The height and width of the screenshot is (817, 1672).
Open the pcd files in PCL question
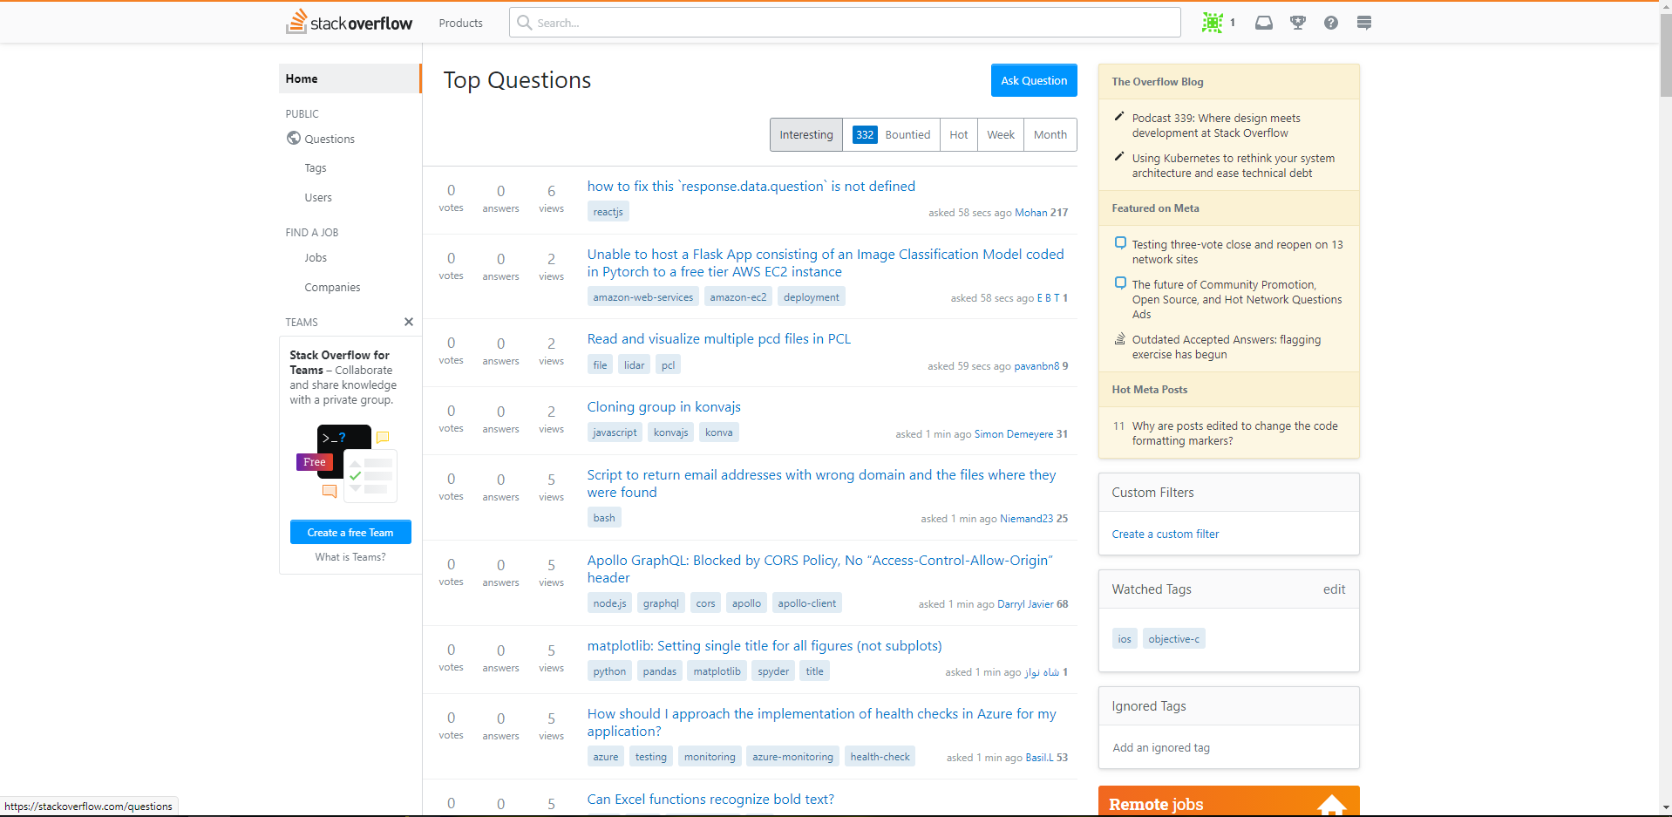point(719,338)
